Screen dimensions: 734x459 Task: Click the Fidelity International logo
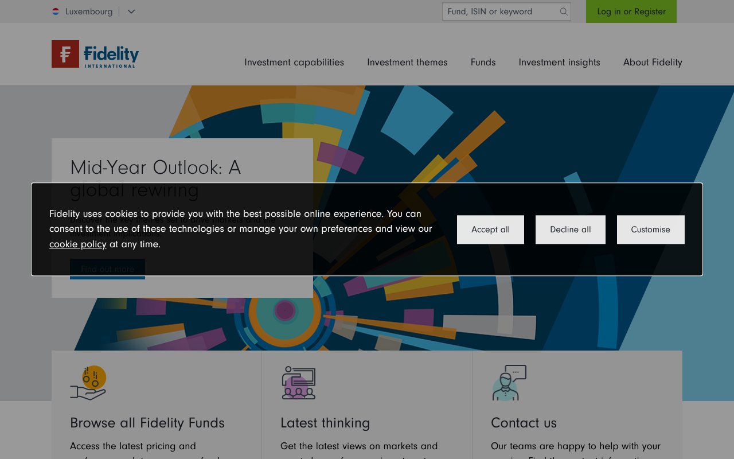(x=94, y=54)
